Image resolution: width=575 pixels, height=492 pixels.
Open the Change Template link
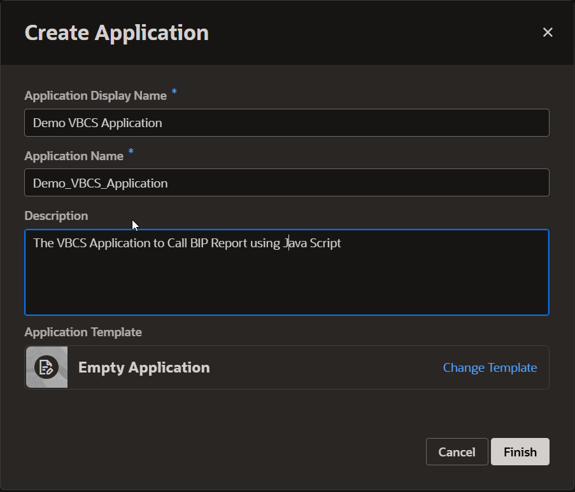click(x=490, y=367)
